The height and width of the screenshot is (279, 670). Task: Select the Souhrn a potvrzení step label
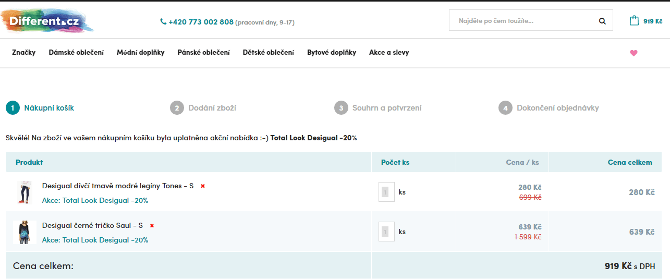[387, 108]
